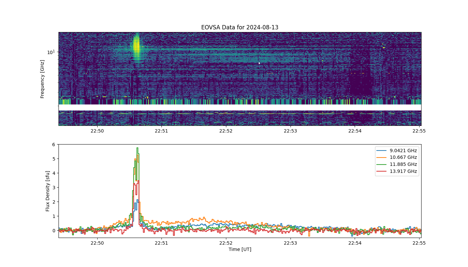Viewport: 468px width, 267px height.
Task: Click the 22:50 tick under the spectrogram
Action: [97, 131]
